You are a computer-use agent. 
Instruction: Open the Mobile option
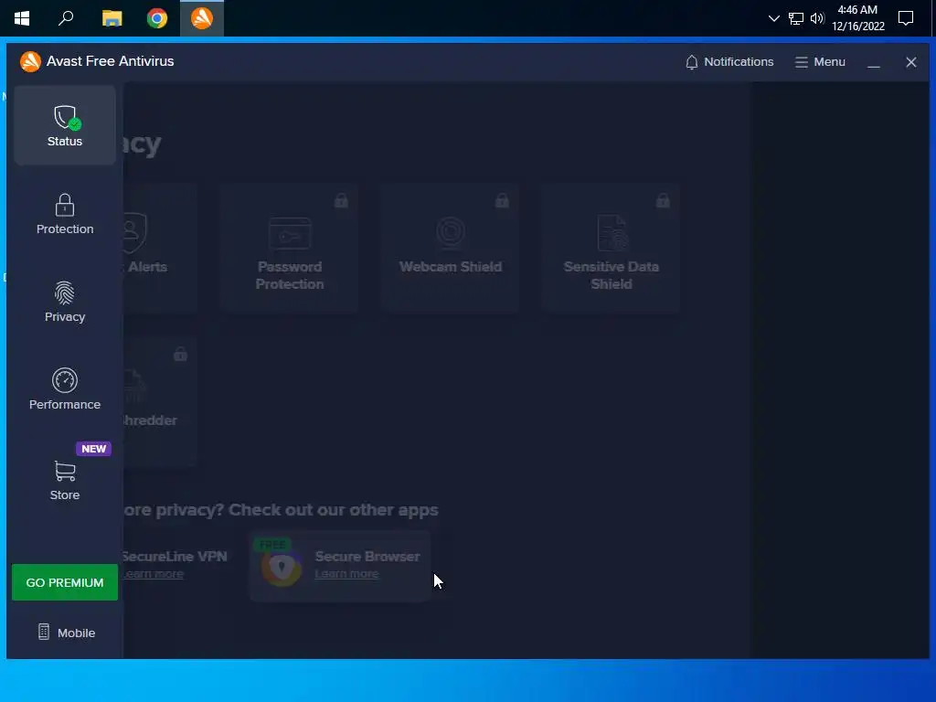[x=66, y=633]
